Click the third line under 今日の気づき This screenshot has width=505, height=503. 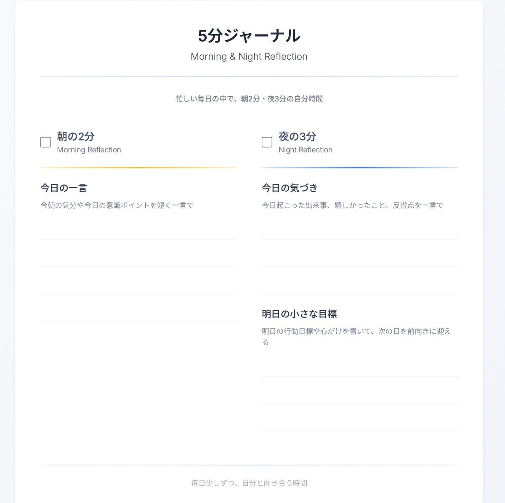360,281
